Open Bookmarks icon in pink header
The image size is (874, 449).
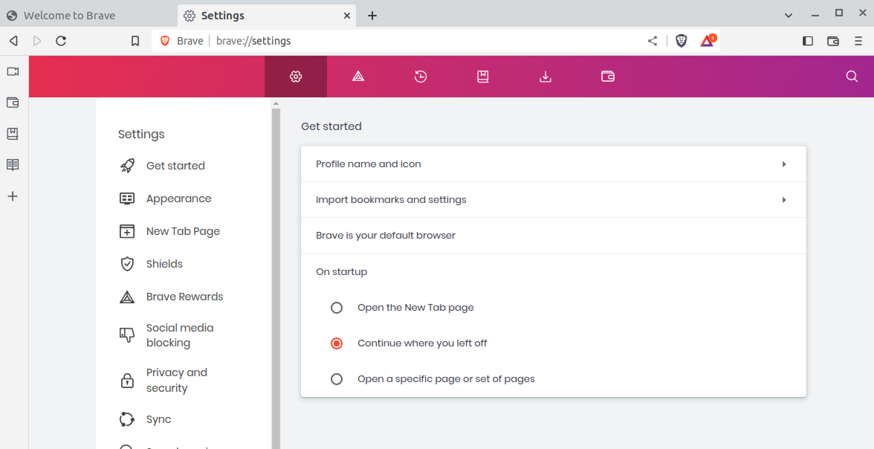[x=483, y=77]
